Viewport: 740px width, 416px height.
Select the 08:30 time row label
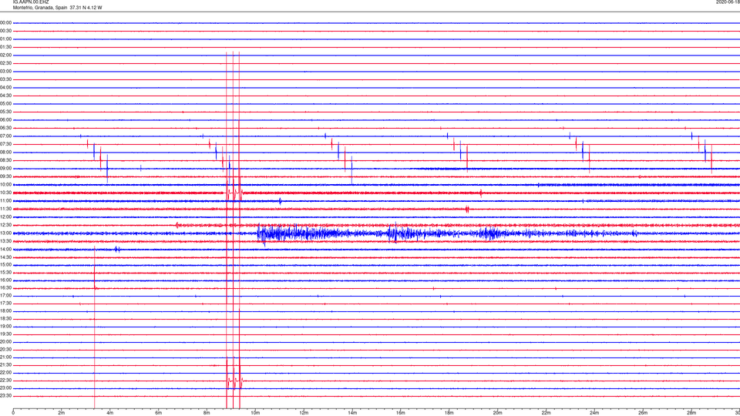[x=6, y=160]
